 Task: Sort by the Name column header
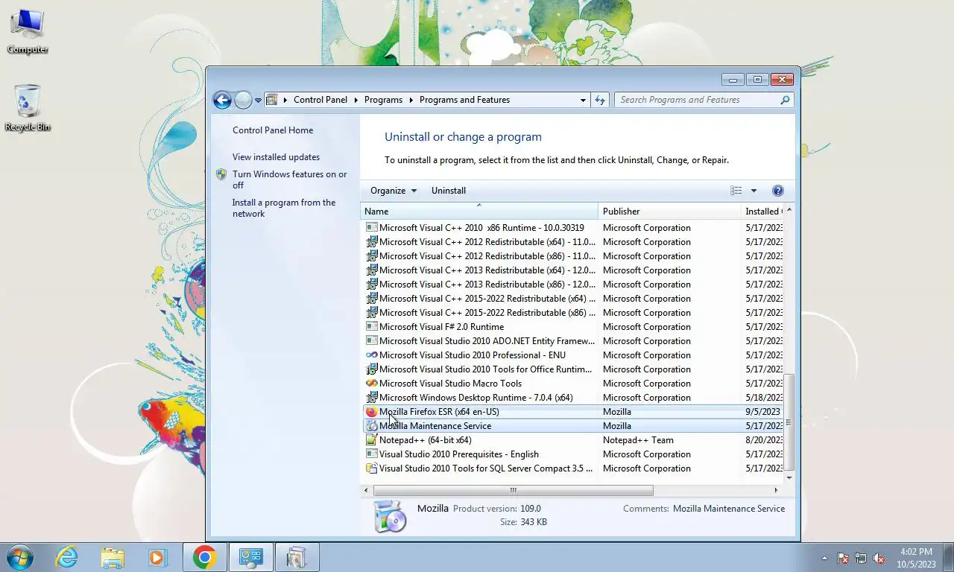pos(479,212)
